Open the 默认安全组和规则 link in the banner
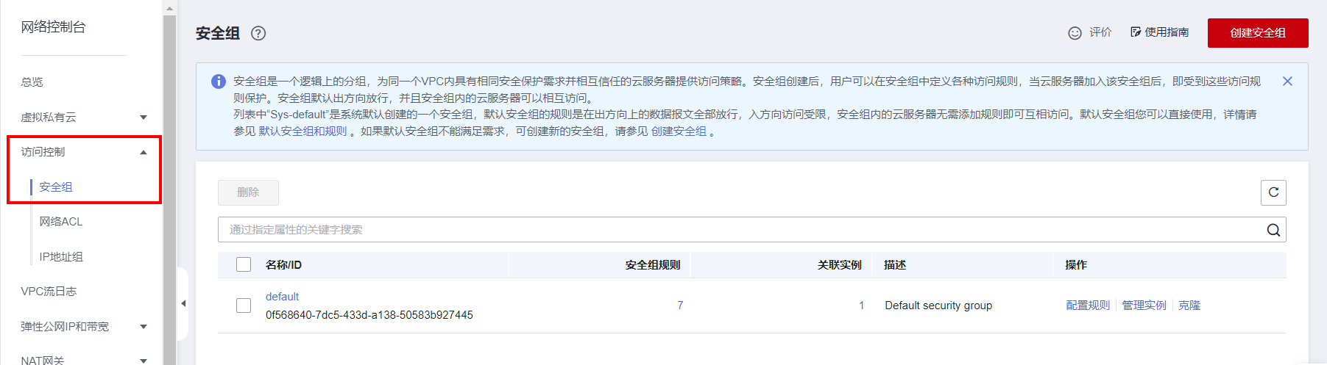 point(302,131)
